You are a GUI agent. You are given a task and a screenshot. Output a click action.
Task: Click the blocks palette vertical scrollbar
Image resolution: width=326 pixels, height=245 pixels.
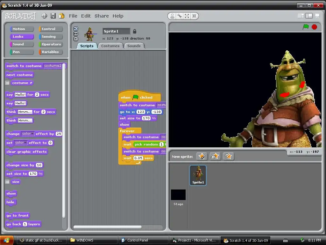click(64, 141)
